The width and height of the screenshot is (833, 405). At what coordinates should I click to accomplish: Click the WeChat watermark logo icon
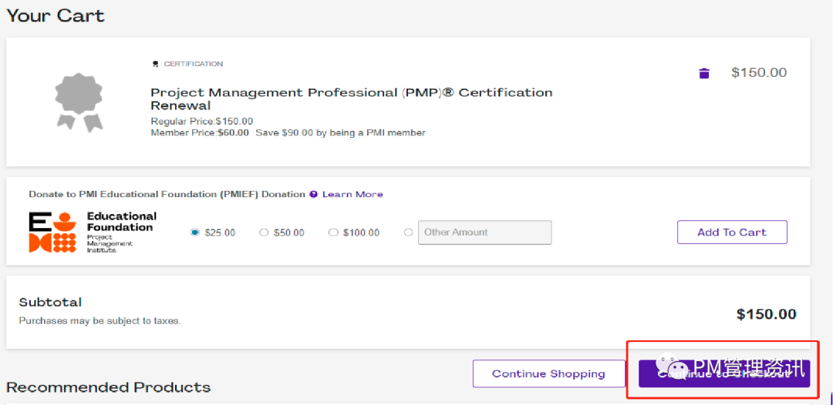click(x=668, y=369)
